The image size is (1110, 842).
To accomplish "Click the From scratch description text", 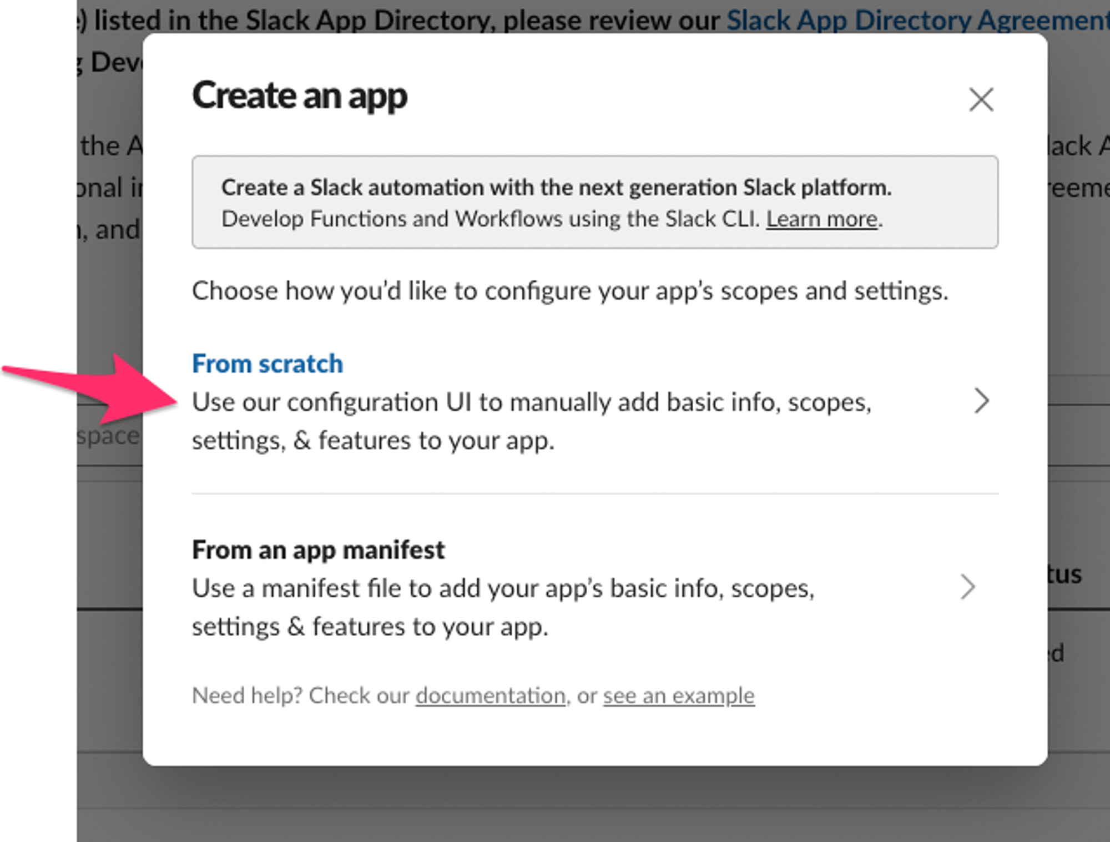I will [x=532, y=421].
